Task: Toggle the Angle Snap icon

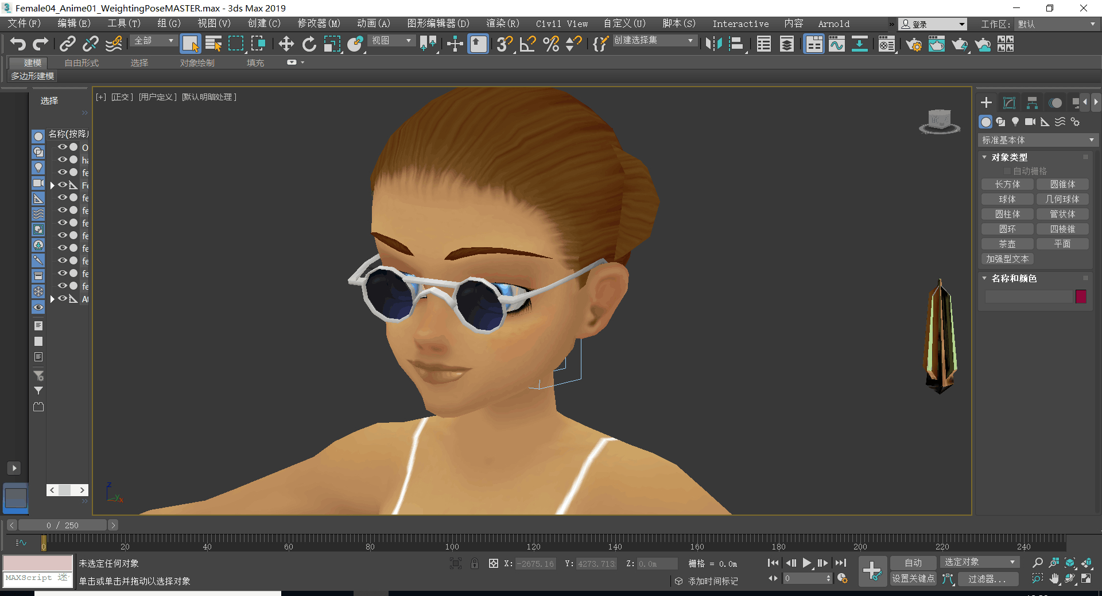Action: click(527, 44)
